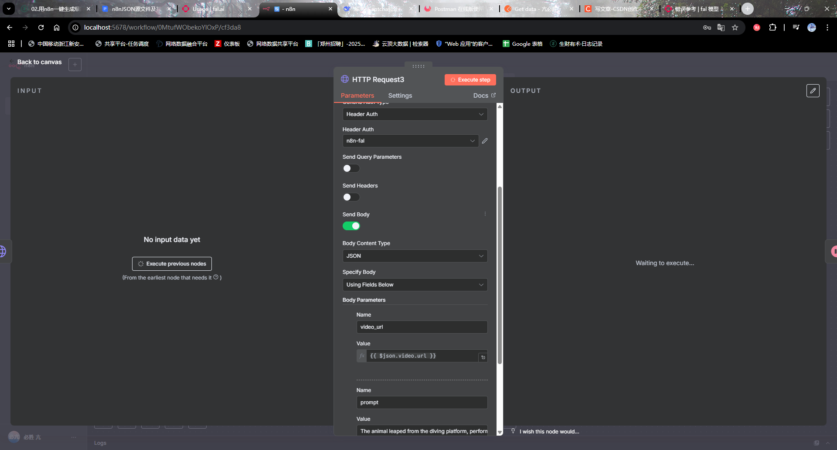Click Execute previous nodes button
The image size is (837, 450).
[x=172, y=264]
